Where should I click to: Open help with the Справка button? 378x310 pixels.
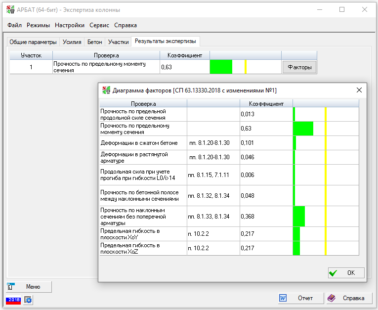pyautogui.click(x=348, y=298)
